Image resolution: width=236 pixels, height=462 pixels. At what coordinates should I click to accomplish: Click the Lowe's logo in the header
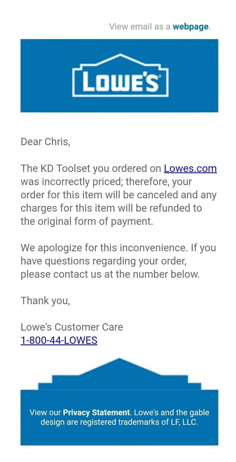pyautogui.click(x=120, y=75)
